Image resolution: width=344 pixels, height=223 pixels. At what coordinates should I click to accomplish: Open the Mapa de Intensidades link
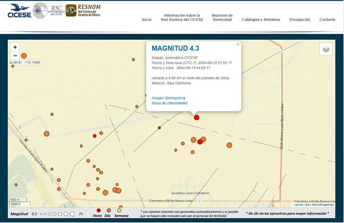(x=170, y=103)
